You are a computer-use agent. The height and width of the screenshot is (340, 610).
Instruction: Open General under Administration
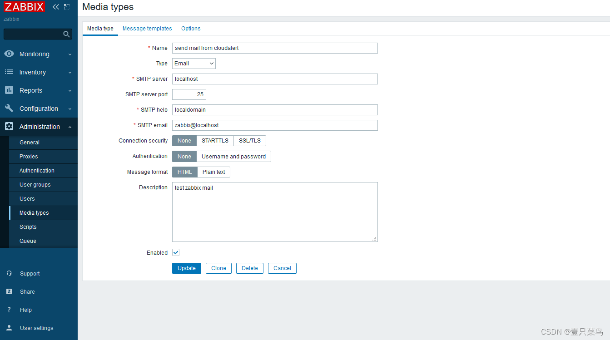[43, 142]
